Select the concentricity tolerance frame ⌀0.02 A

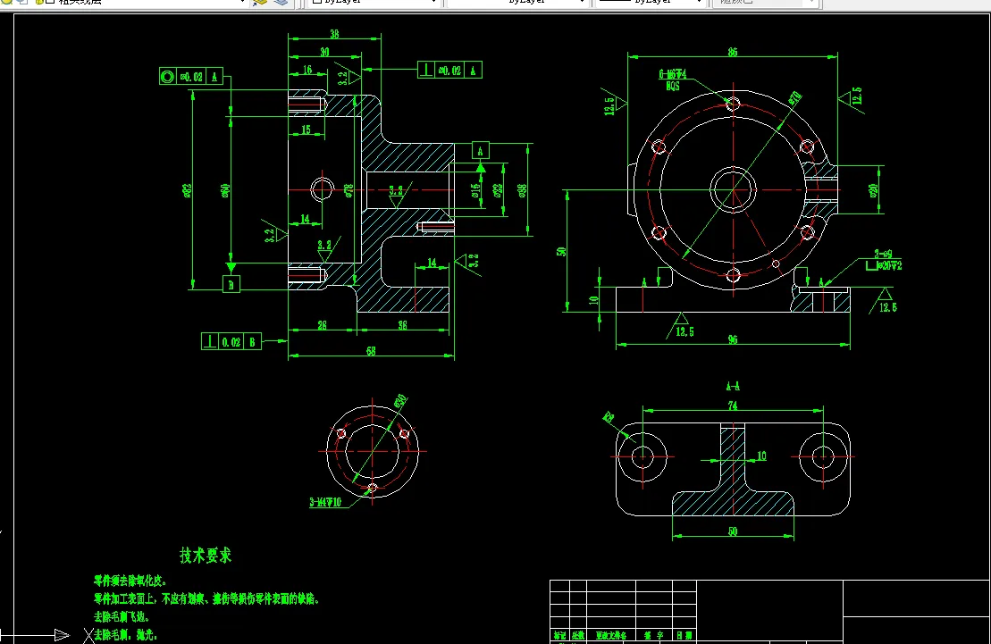pos(191,77)
